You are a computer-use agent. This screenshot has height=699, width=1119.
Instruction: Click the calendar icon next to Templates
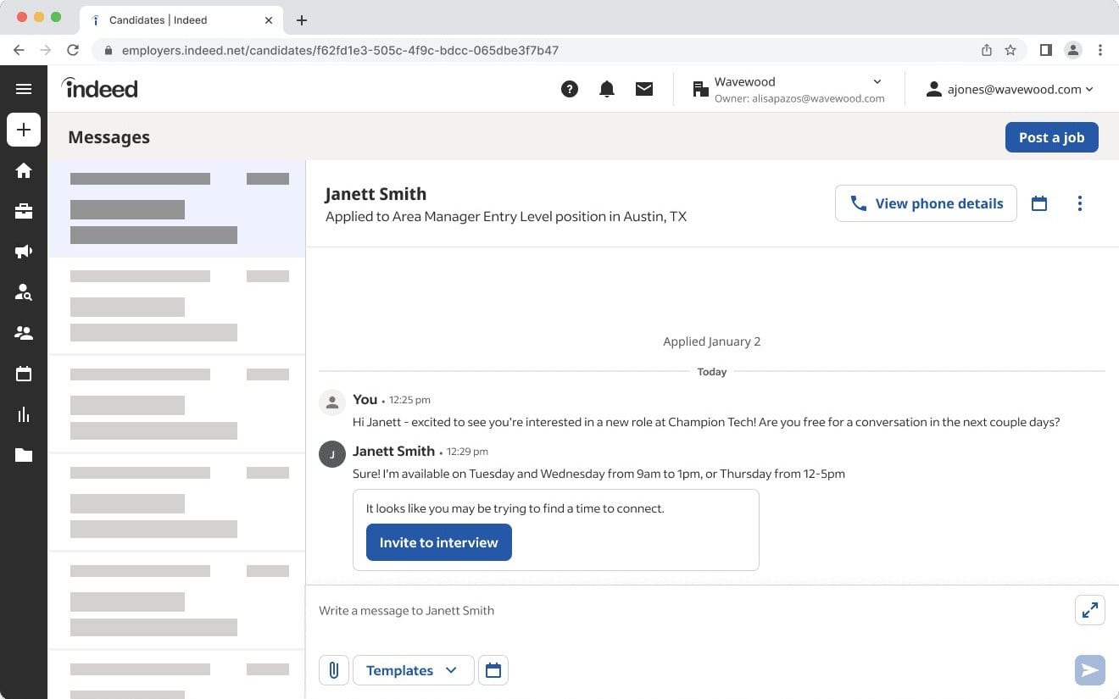[493, 670]
